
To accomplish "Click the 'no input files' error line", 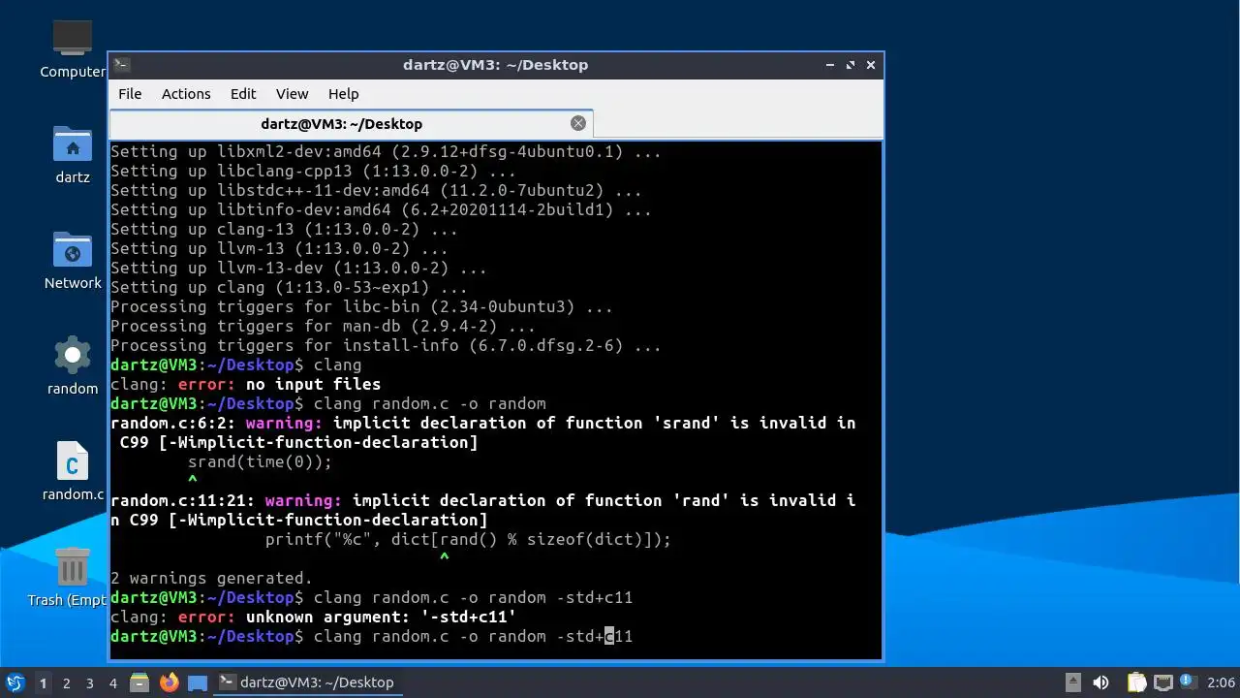I will 246,384.
